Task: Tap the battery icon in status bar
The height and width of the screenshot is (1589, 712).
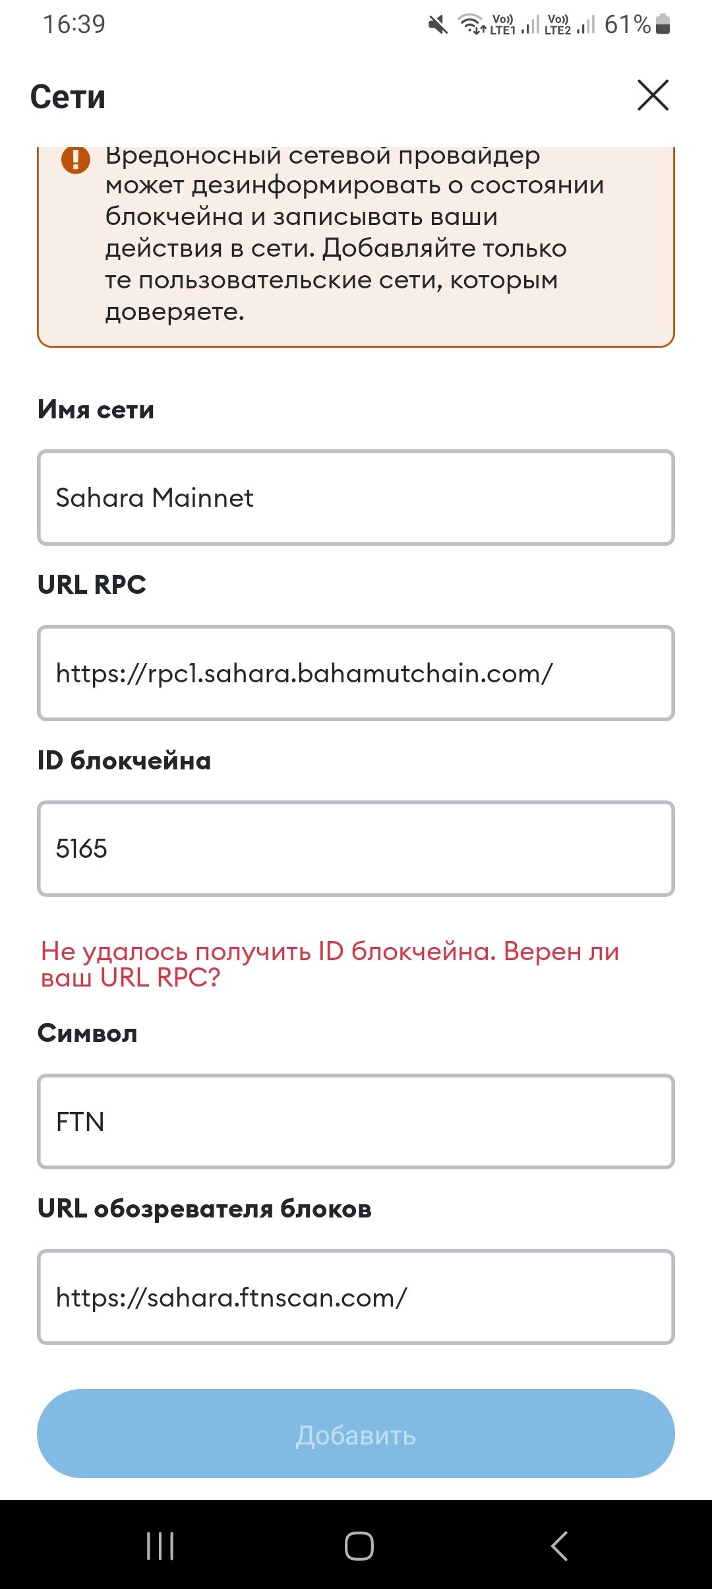Action: (663, 24)
